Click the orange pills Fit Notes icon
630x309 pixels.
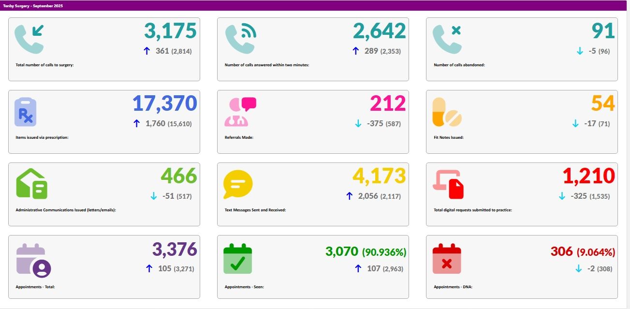447,112
